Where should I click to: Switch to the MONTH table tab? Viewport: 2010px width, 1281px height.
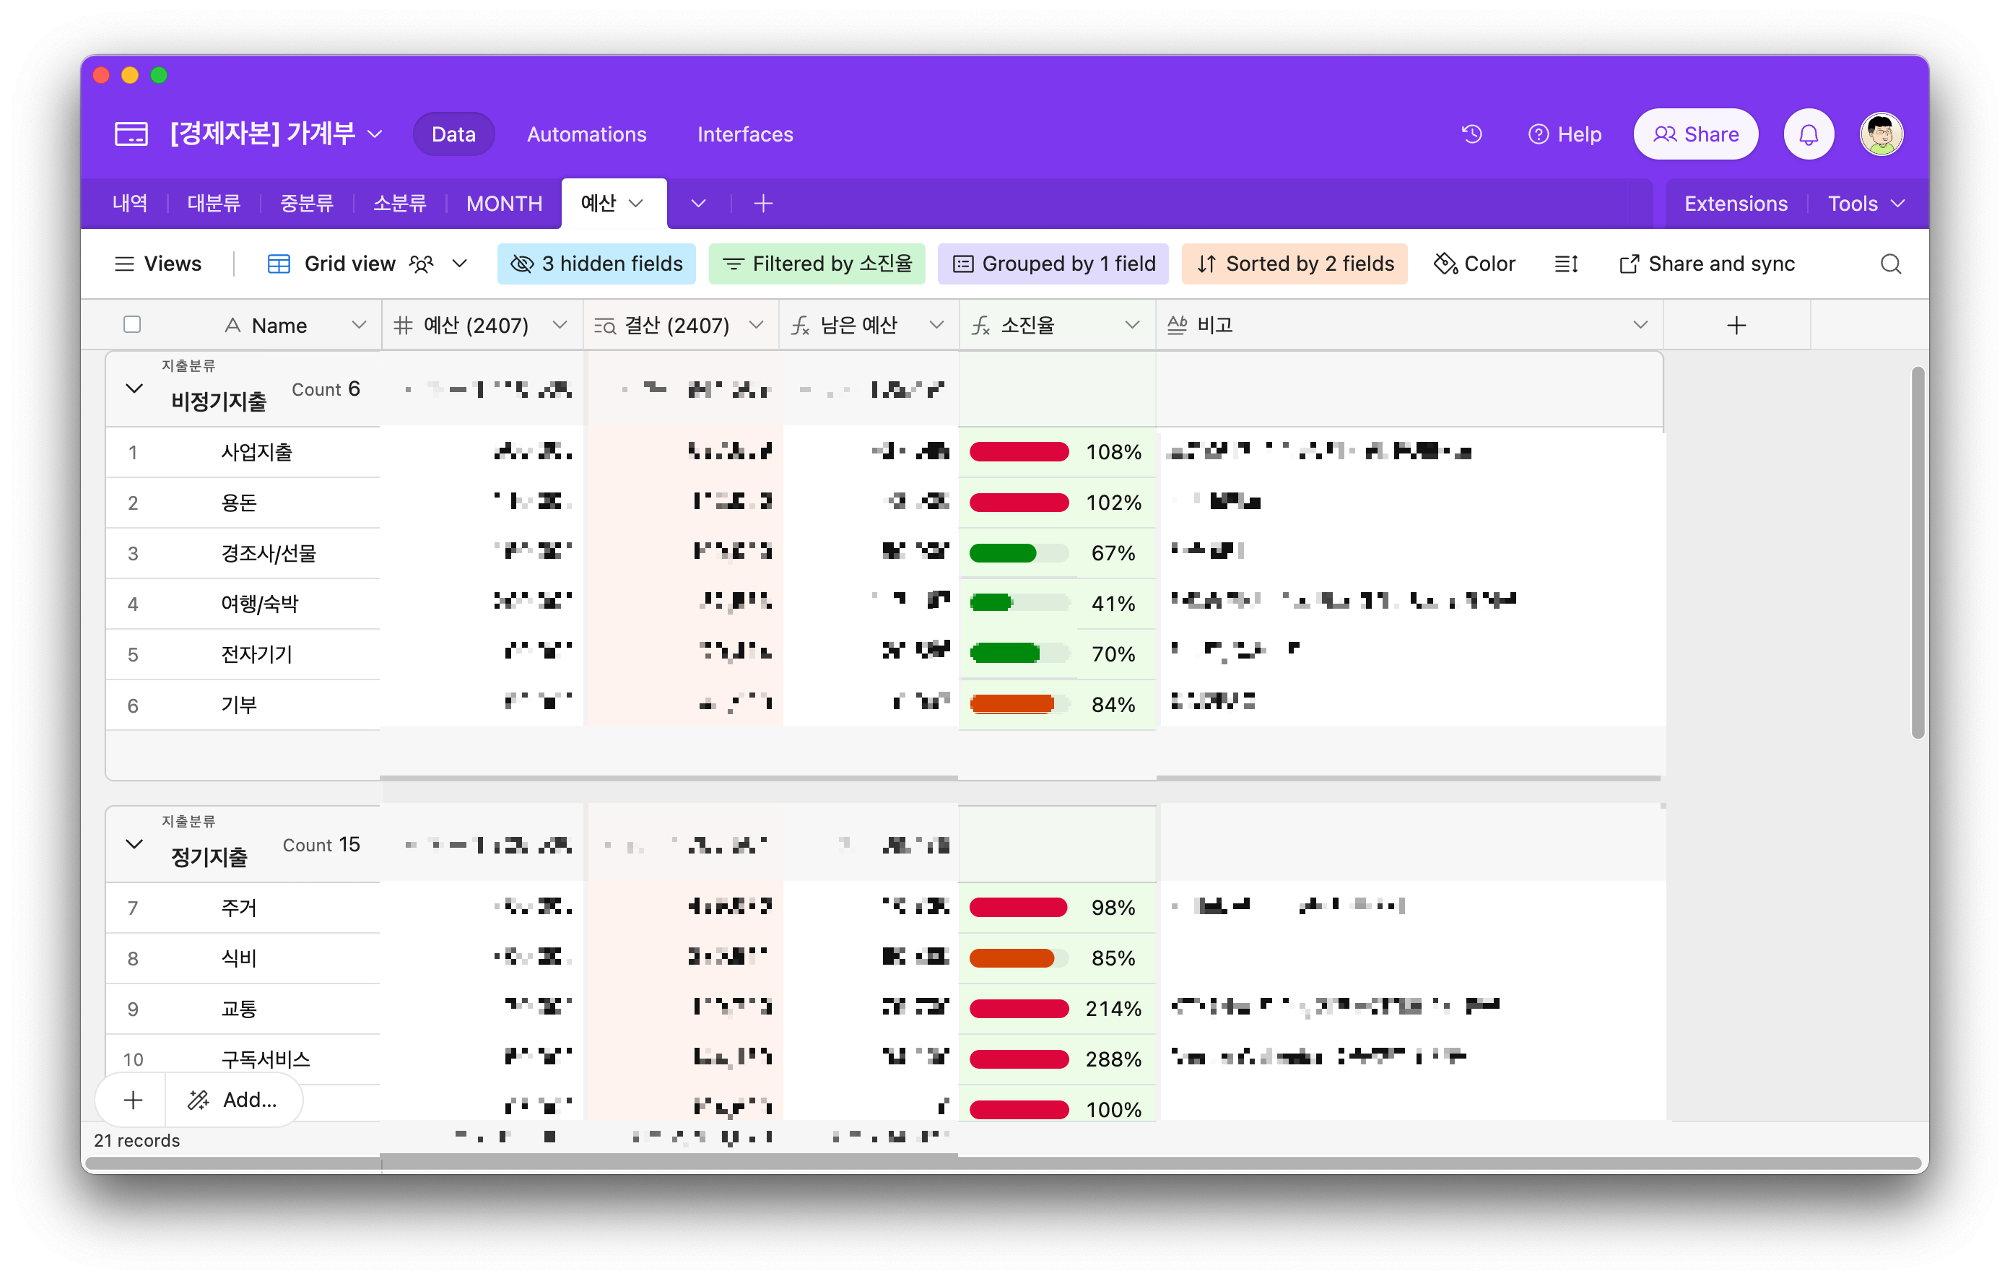click(x=504, y=203)
